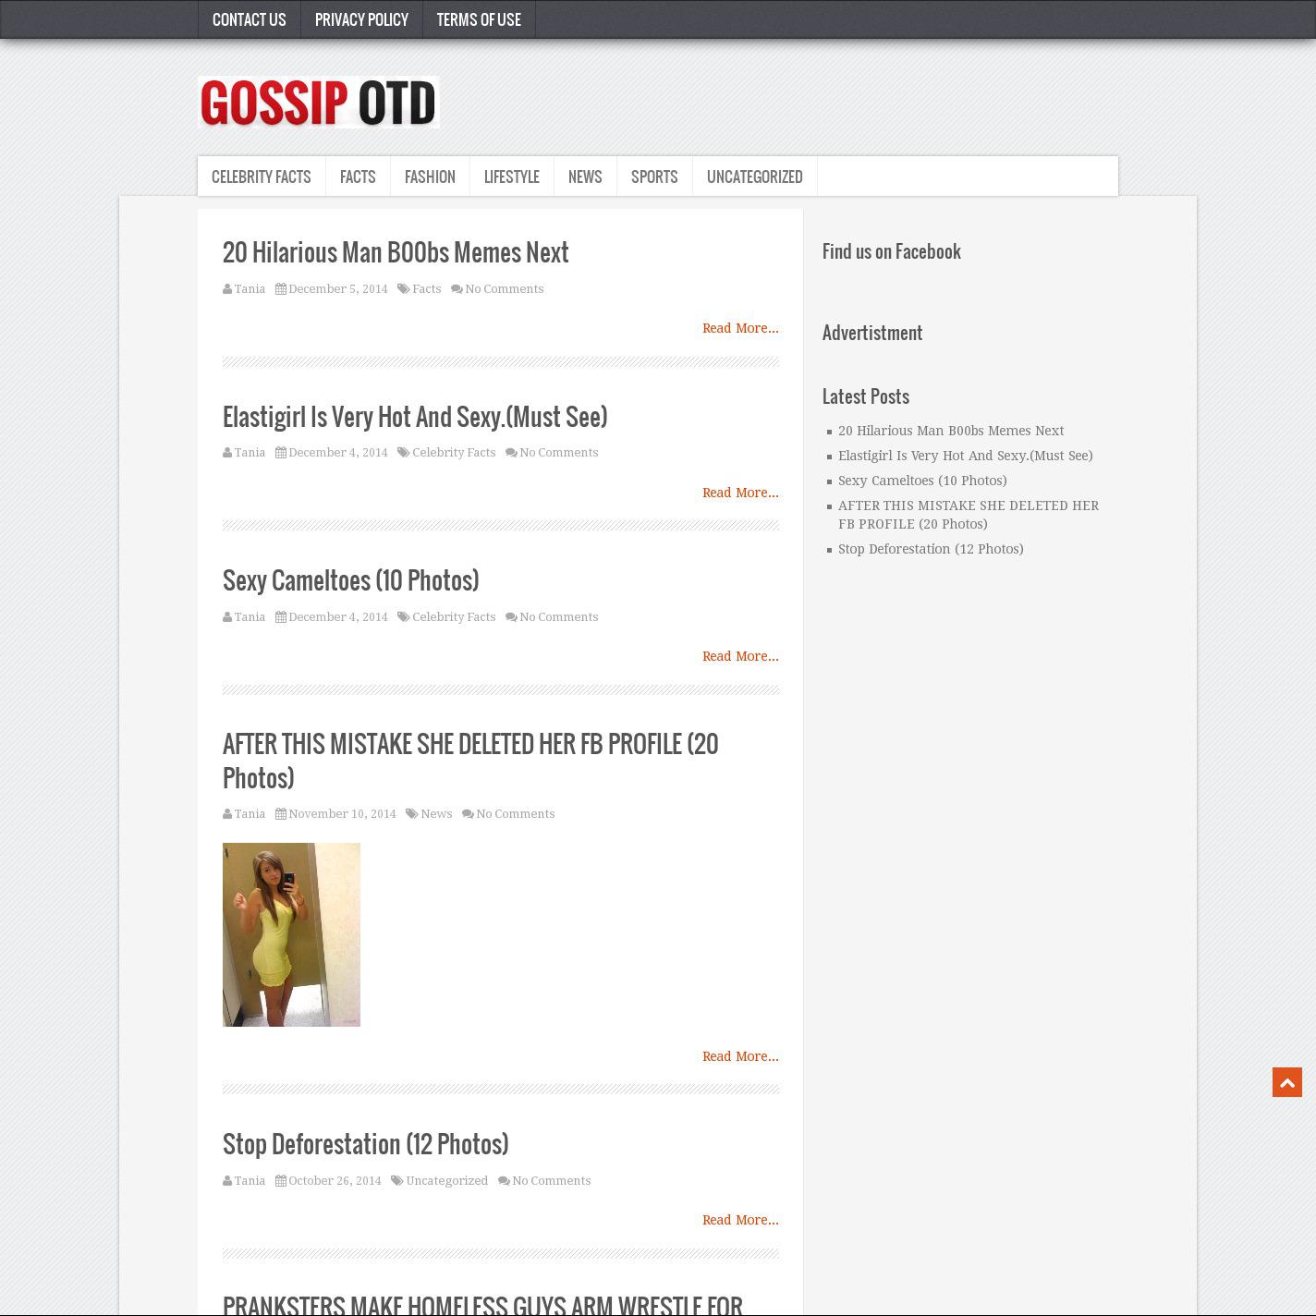Open the Privacy Policy page
The image size is (1316, 1316).
[361, 19]
